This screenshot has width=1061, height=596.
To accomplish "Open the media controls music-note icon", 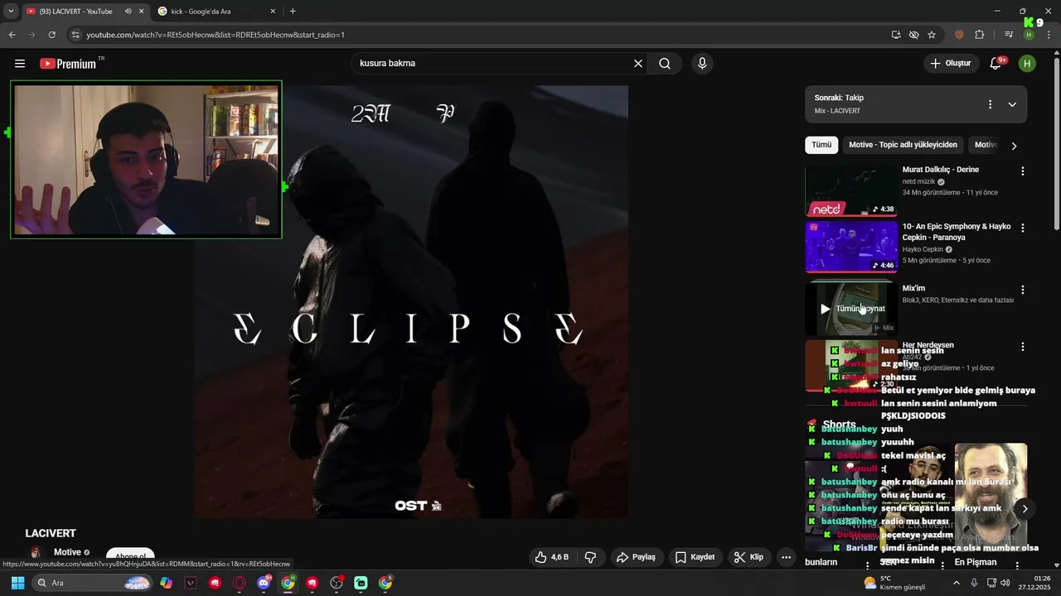I will click(x=1009, y=35).
